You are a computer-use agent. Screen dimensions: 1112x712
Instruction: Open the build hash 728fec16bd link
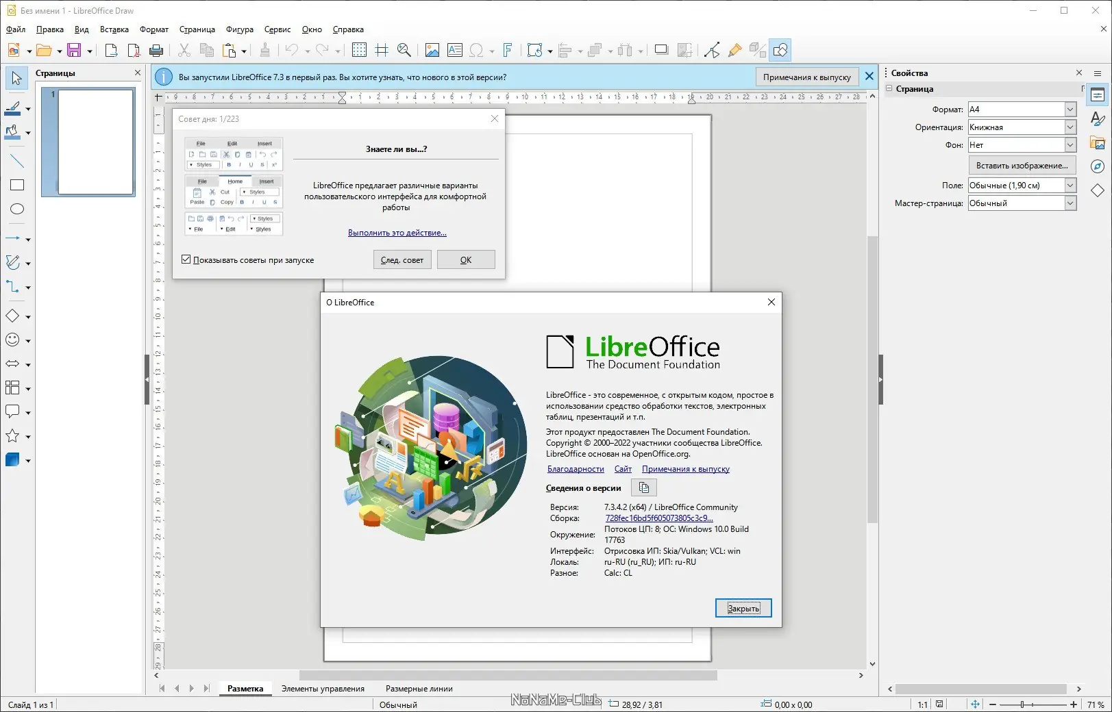[x=659, y=518]
